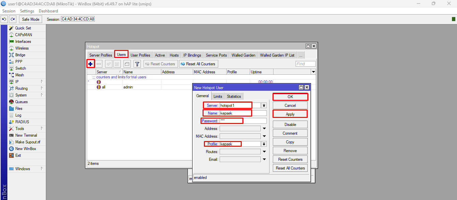The image size is (457, 200).
Task: Click Exit in the sidebar
Action: [18, 155]
